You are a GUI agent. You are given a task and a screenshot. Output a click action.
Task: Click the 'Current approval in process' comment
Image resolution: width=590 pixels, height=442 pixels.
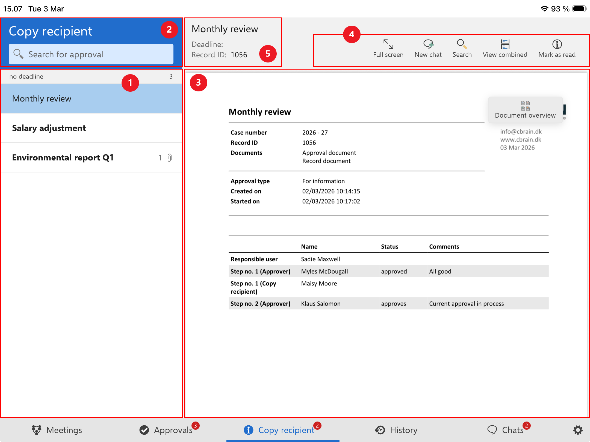[x=467, y=304]
